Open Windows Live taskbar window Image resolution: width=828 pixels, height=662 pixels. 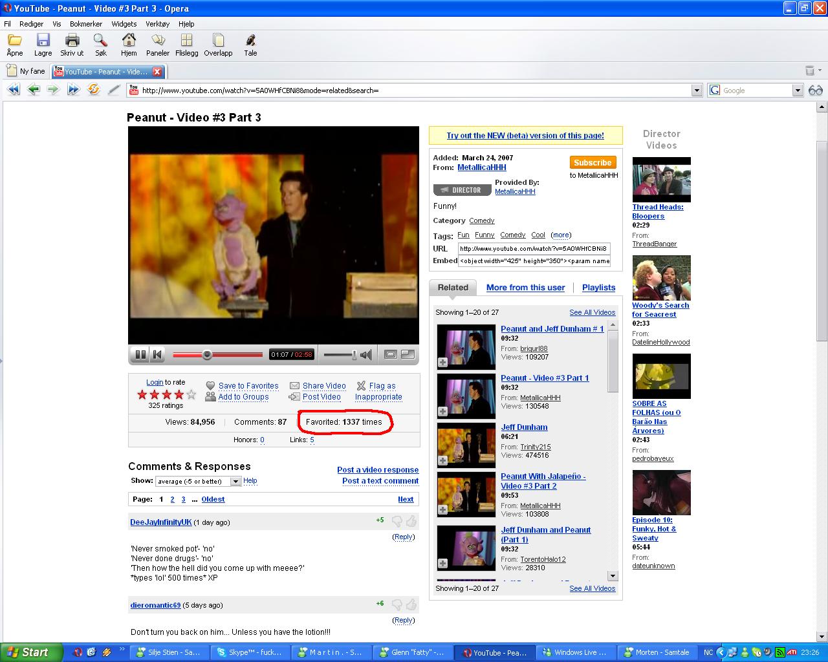[576, 653]
